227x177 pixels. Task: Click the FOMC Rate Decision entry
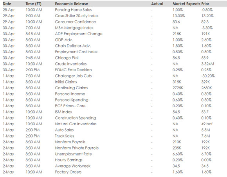[x=73, y=70]
